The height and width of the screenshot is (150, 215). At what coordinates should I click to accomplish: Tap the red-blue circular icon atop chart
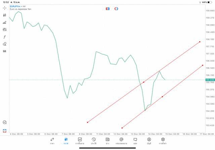coord(116,8)
